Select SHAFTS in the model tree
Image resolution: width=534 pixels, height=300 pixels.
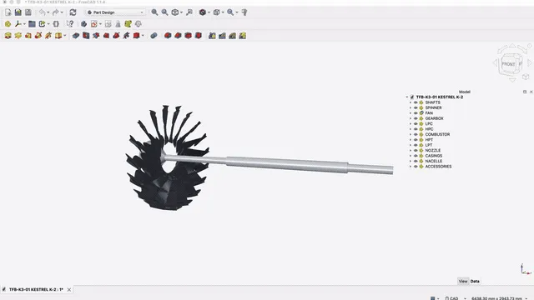432,102
